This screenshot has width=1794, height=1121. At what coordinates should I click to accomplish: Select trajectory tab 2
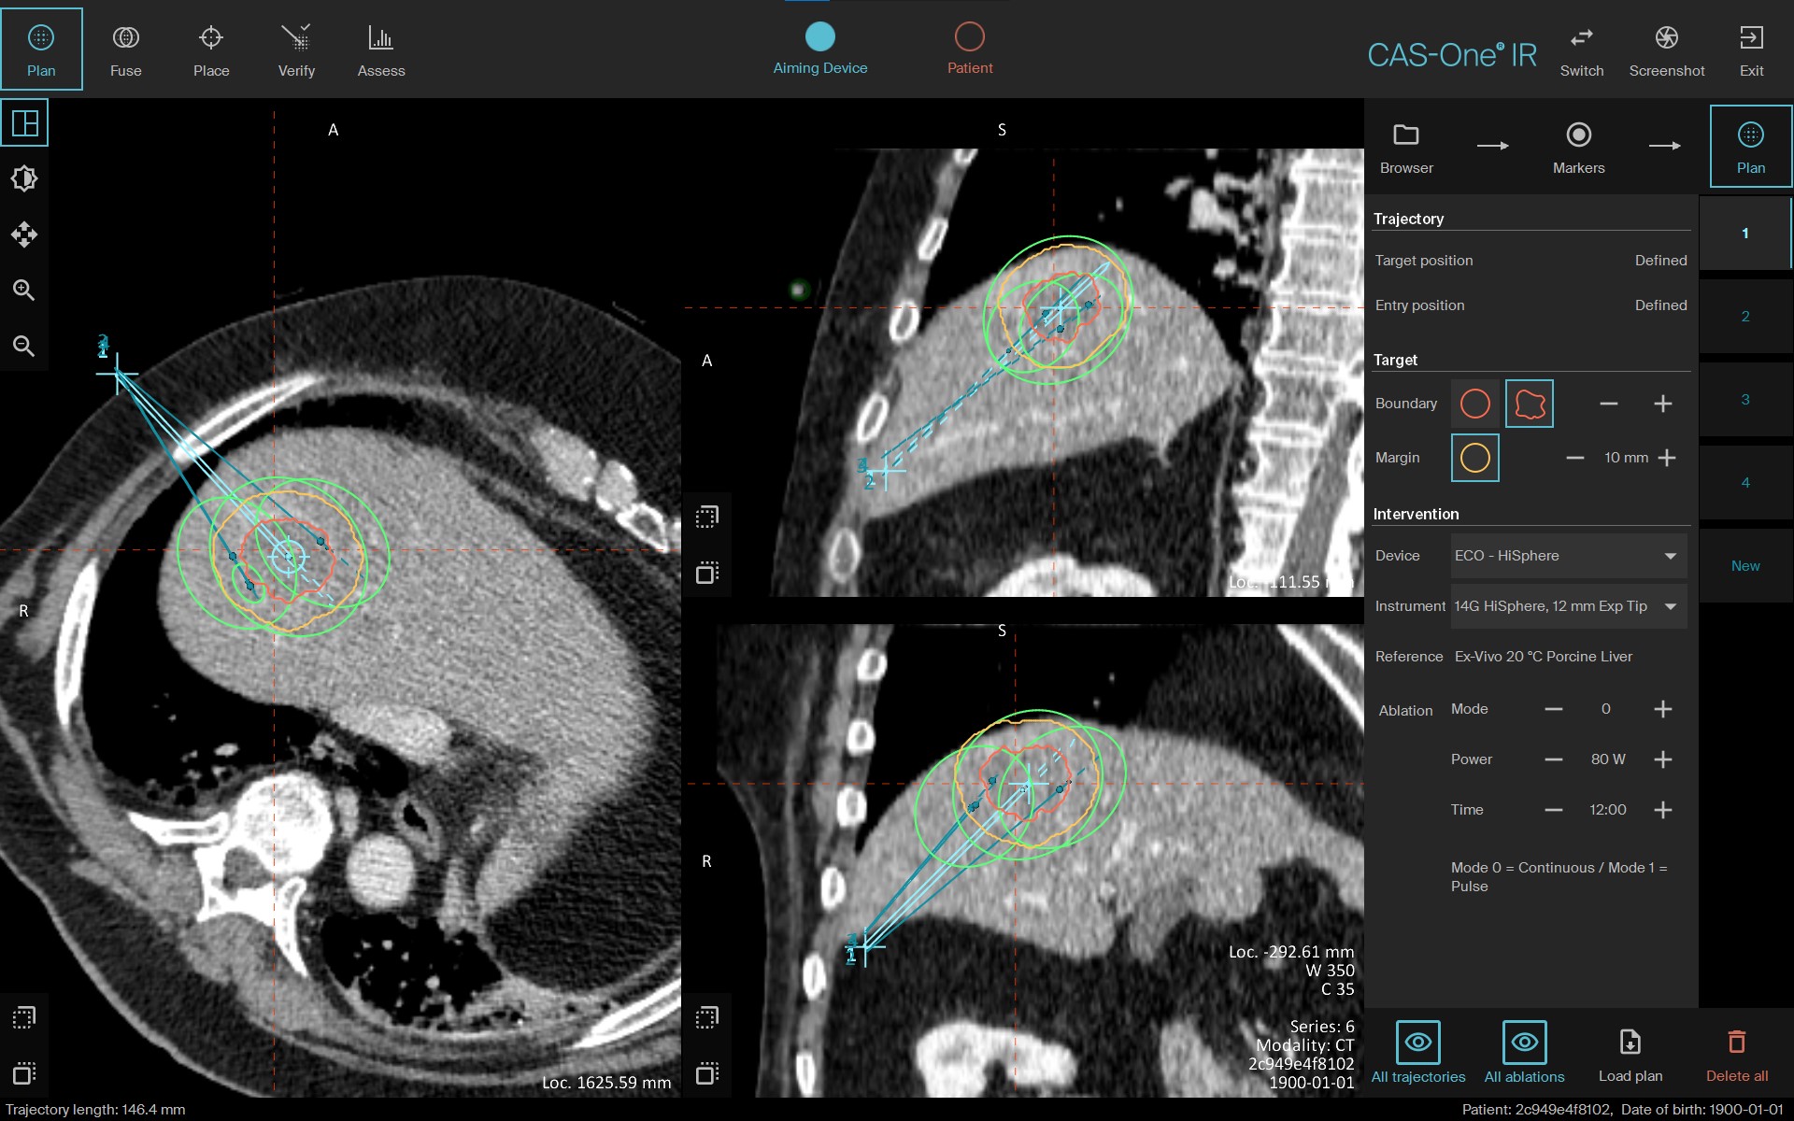(x=1745, y=317)
